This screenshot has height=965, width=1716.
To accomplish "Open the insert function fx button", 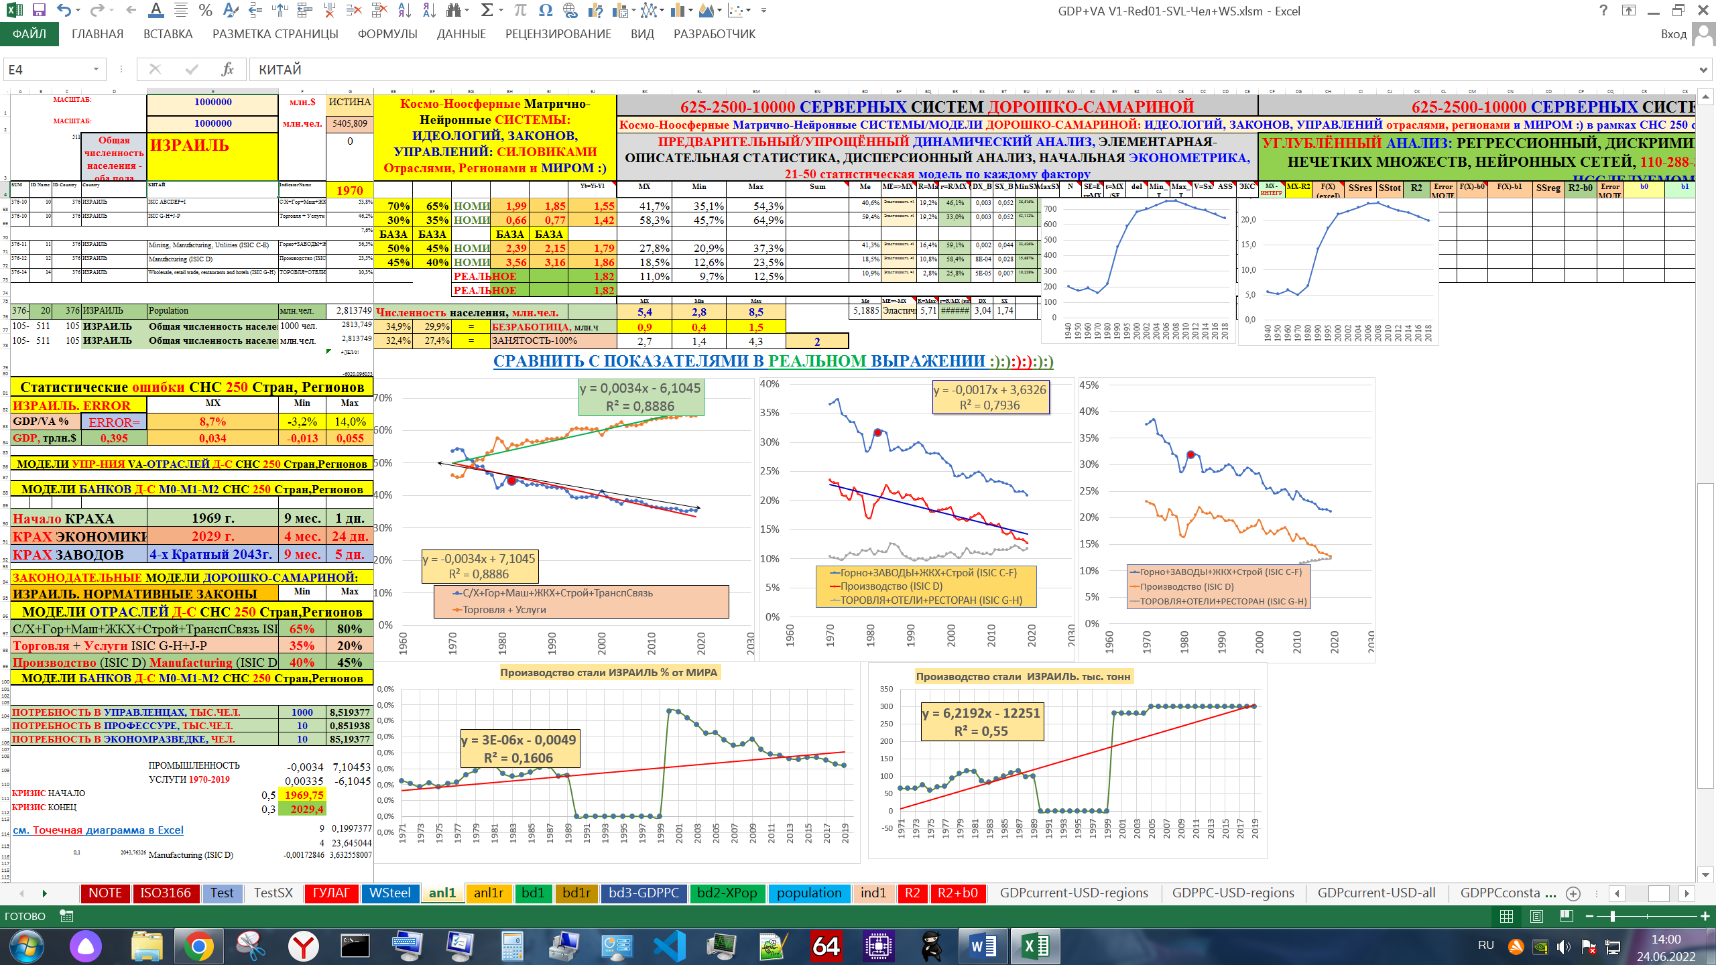I will [x=227, y=70].
